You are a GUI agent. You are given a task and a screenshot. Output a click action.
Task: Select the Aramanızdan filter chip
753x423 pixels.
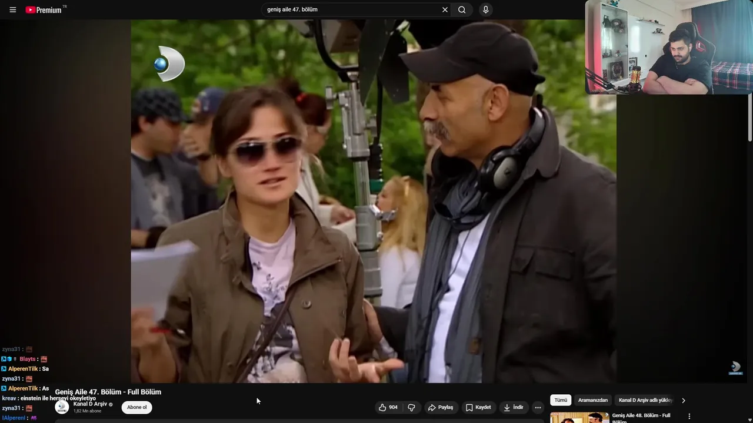593,400
